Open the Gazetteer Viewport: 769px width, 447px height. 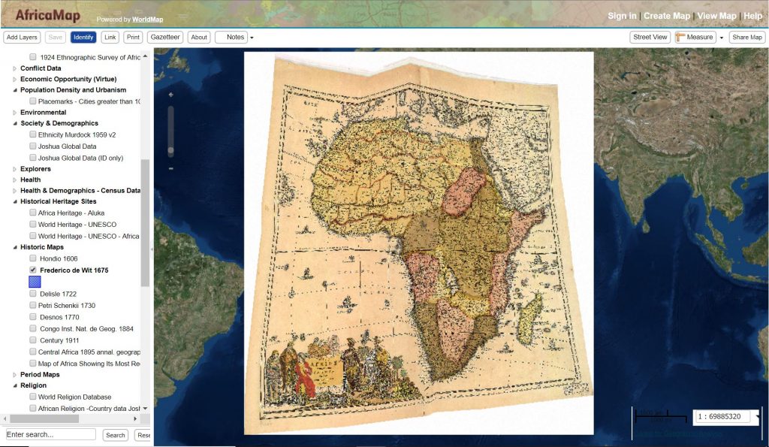165,38
